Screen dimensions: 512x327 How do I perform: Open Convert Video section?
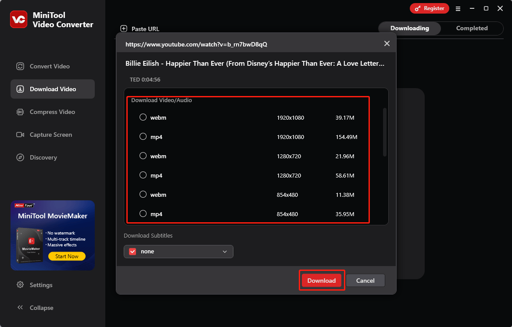(53, 66)
